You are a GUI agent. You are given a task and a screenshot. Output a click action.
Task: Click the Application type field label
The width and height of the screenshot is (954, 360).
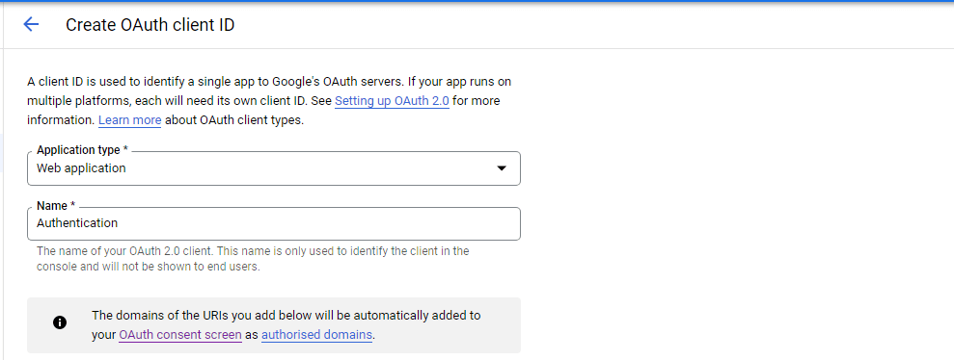tap(82, 150)
